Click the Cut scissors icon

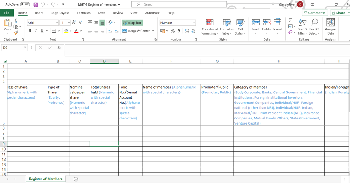coord(16,21)
